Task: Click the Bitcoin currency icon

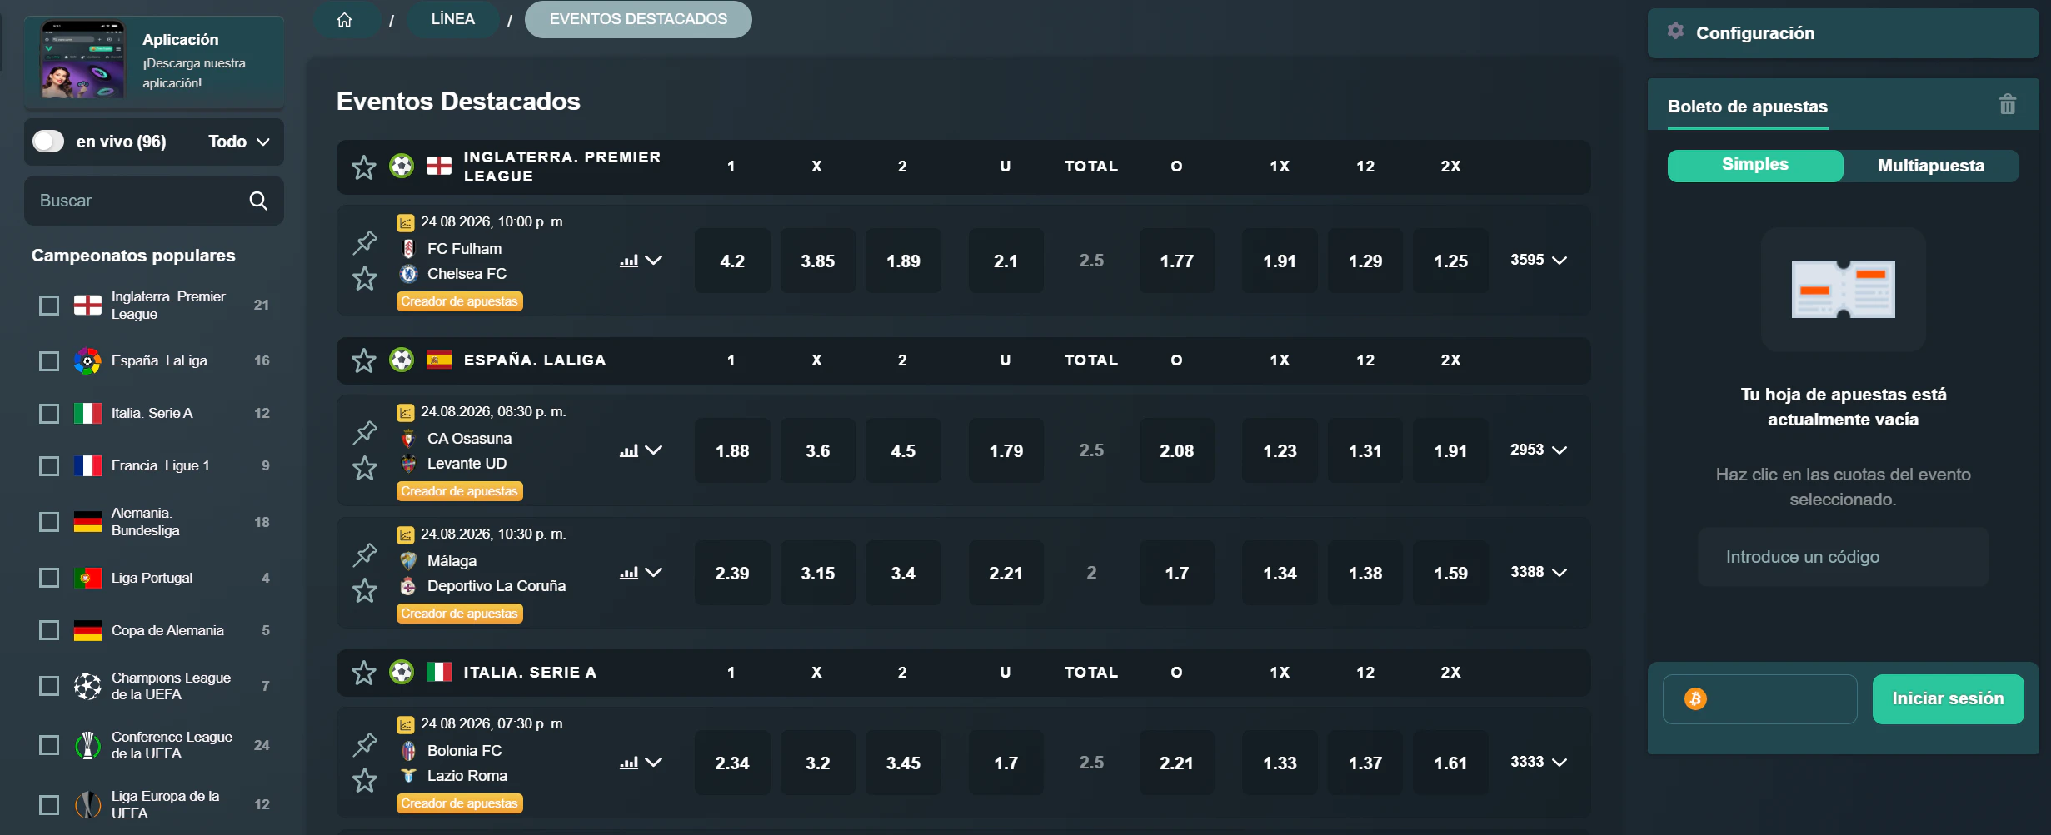Action: coord(1695,698)
